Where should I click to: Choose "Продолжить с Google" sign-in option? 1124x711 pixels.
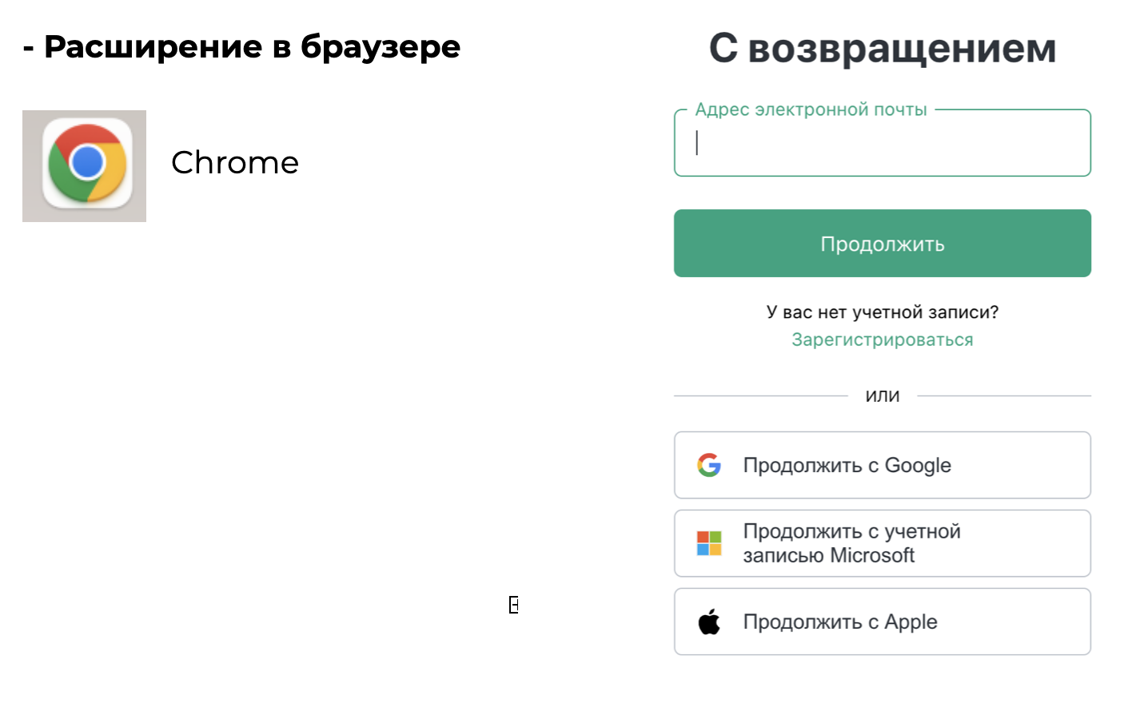pos(882,465)
